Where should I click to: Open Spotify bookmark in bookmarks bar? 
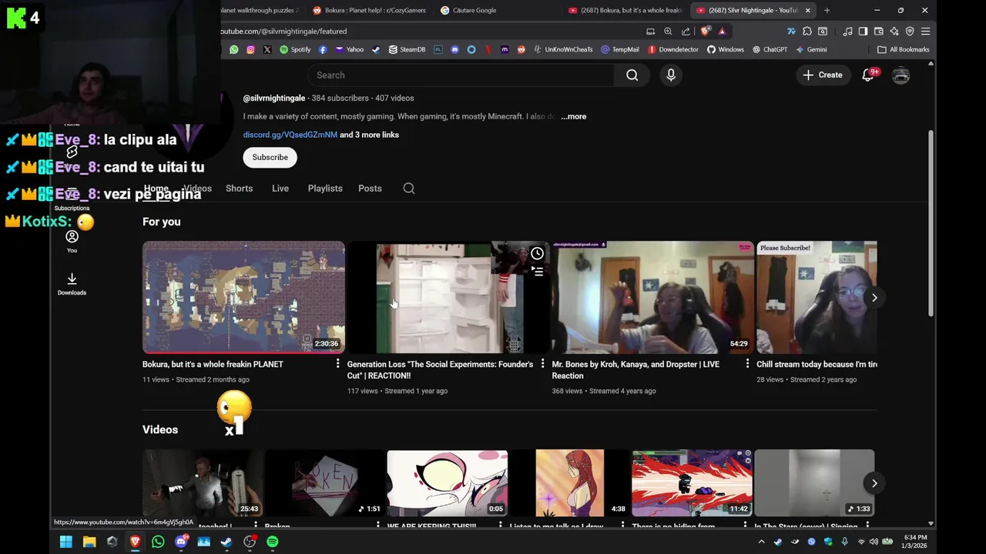pos(295,49)
